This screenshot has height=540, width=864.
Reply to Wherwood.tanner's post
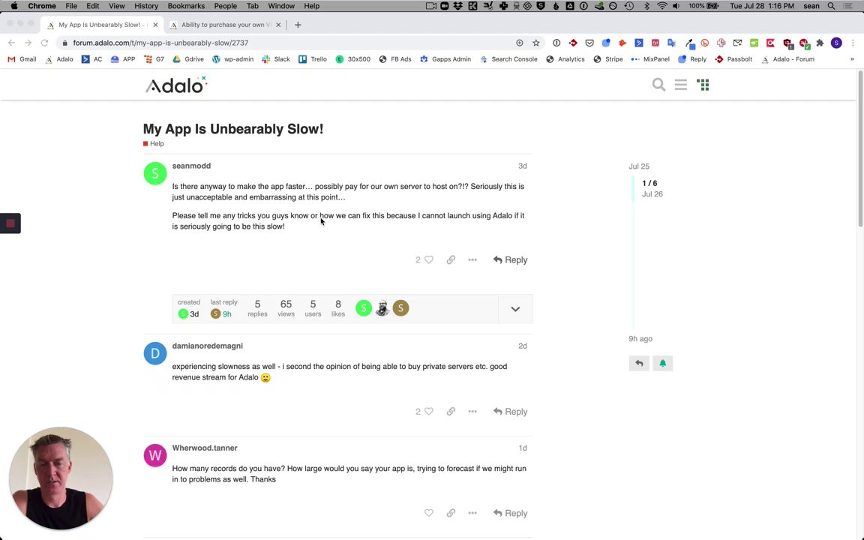[x=510, y=513]
